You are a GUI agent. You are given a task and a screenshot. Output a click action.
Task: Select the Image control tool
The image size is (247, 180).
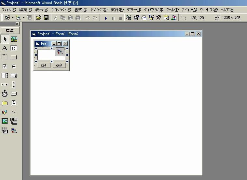click(x=5, y=121)
